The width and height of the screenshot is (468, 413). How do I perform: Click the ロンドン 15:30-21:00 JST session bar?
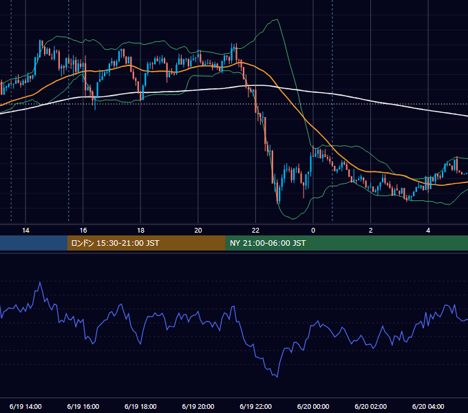point(146,243)
